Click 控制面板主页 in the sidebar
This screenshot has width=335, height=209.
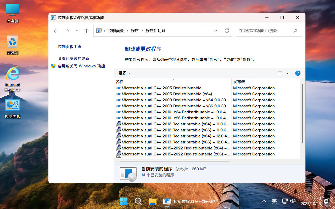[69, 47]
